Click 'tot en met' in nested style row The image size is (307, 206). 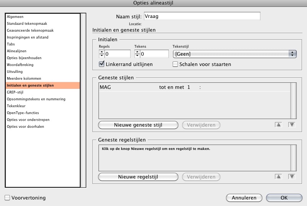pyautogui.click(x=171, y=87)
